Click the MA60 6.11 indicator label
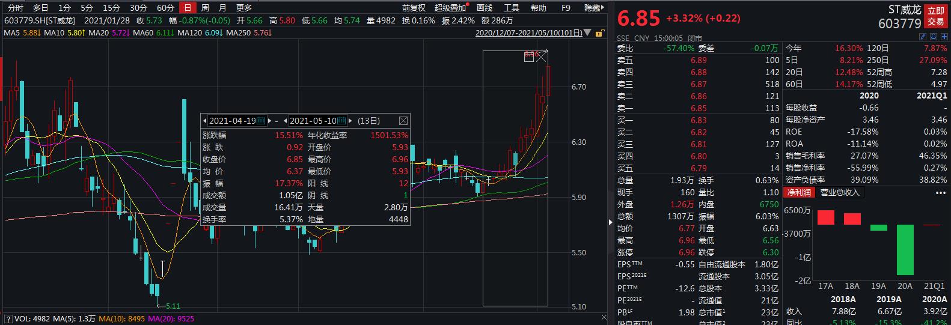 tap(154, 33)
